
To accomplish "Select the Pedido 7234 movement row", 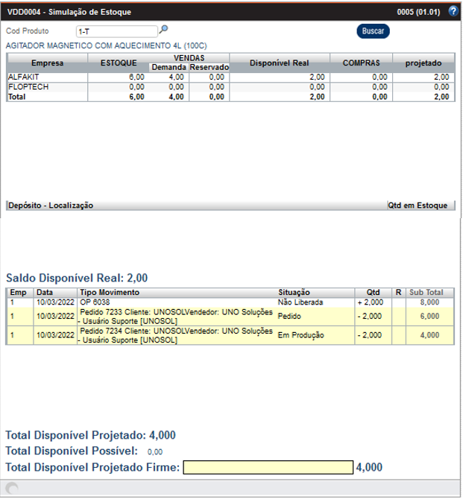I will (175, 336).
